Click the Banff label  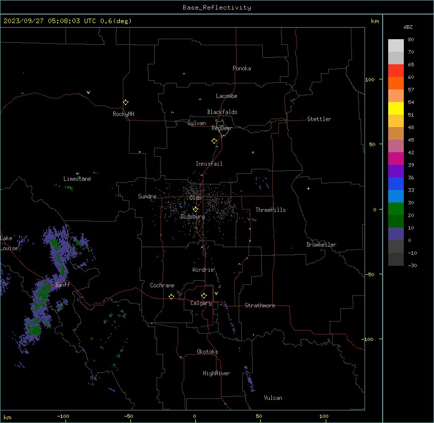[62, 285]
